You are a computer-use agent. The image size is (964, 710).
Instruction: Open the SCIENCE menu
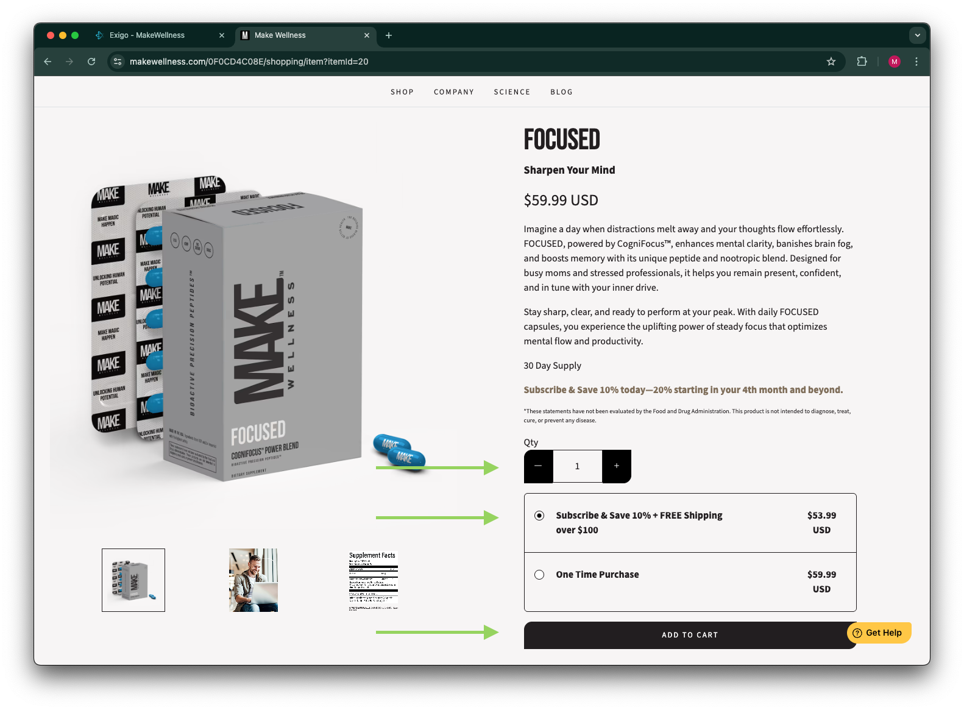point(512,92)
